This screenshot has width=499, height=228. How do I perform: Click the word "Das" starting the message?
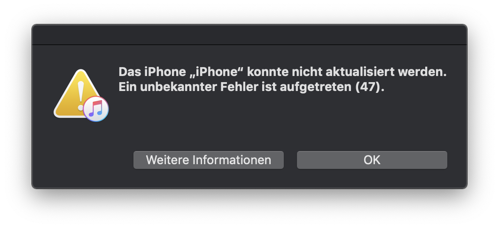[x=130, y=72]
